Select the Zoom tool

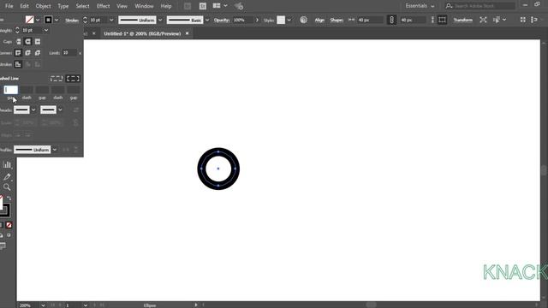(7, 187)
